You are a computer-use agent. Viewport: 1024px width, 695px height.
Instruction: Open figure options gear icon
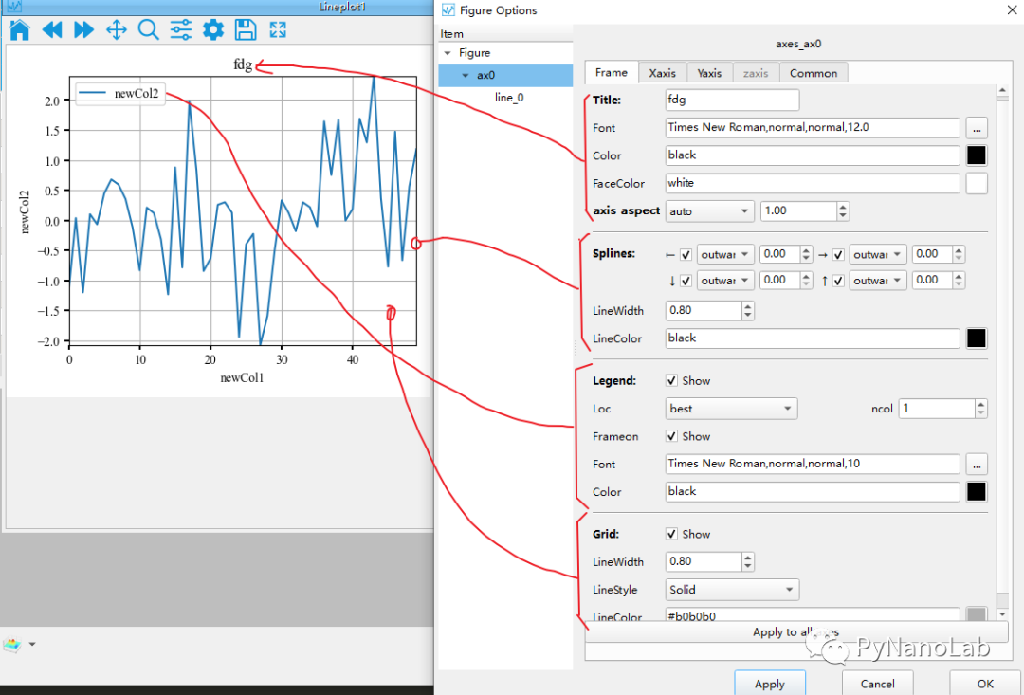click(x=213, y=29)
